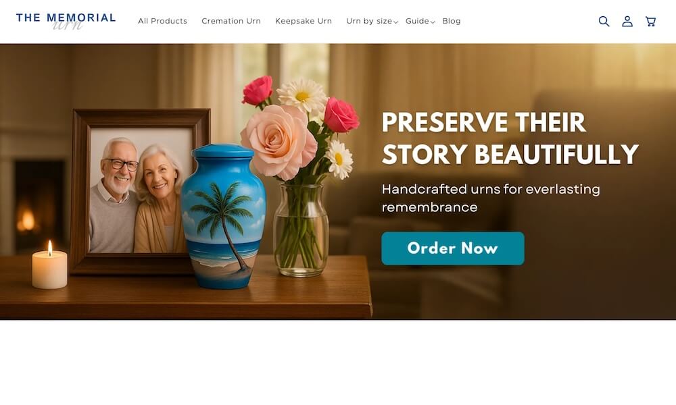The image size is (676, 405).
Task: View the shopping cart icon
Action: coord(650,22)
